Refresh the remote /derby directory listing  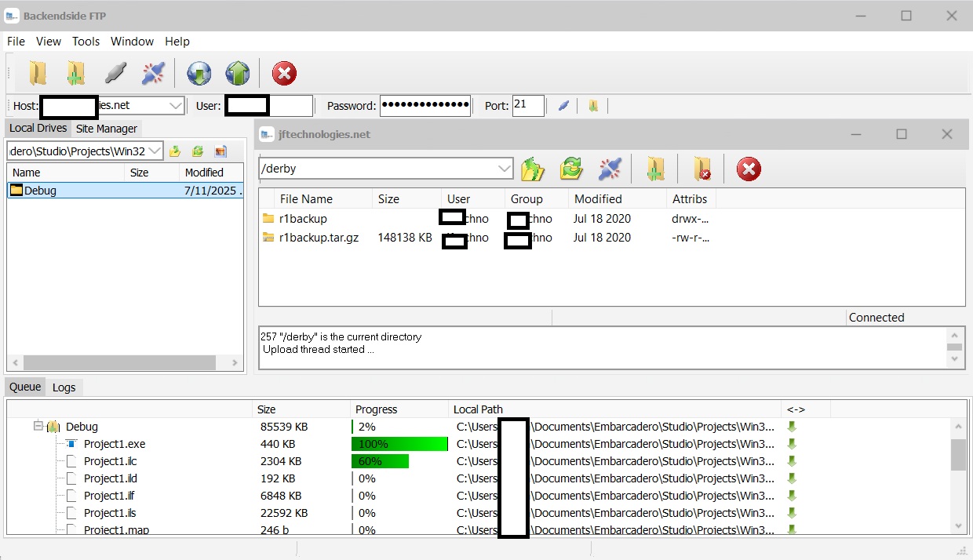tap(571, 169)
